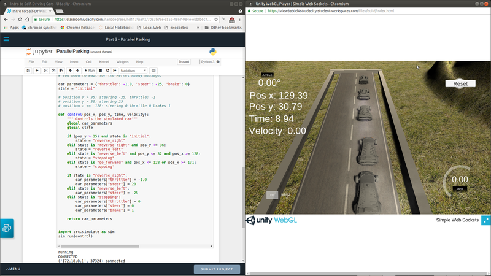Open the Chromium three-dot menu
The width and height of the screenshot is (491, 276).
coord(239,20)
